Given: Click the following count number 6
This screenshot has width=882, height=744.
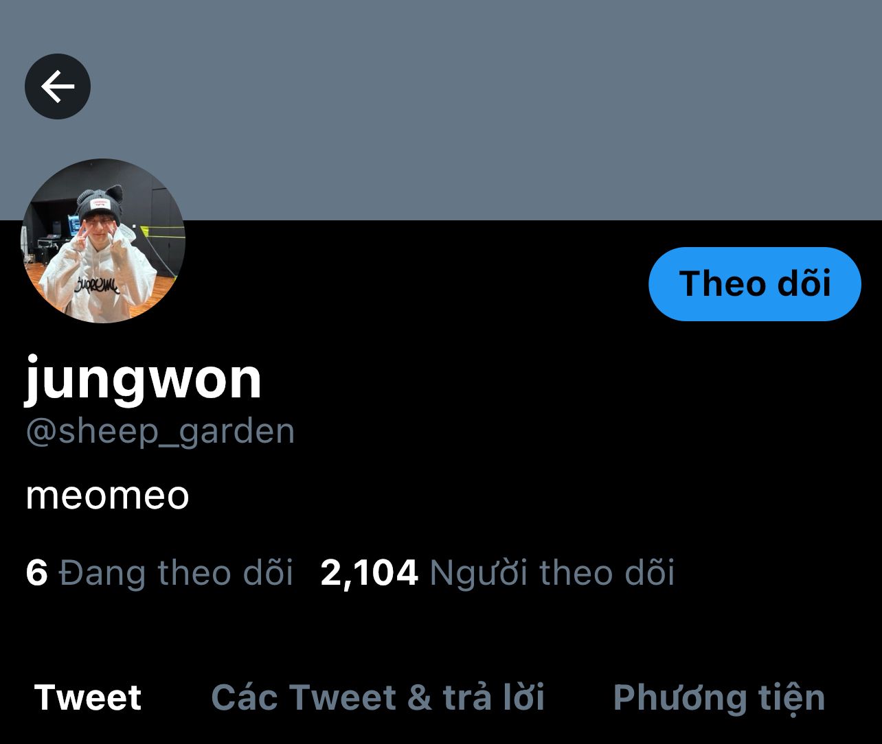Looking at the screenshot, I should coord(36,572).
